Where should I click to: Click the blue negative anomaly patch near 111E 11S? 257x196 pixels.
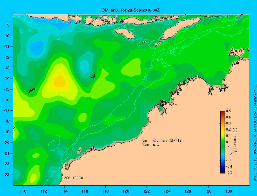(37, 48)
